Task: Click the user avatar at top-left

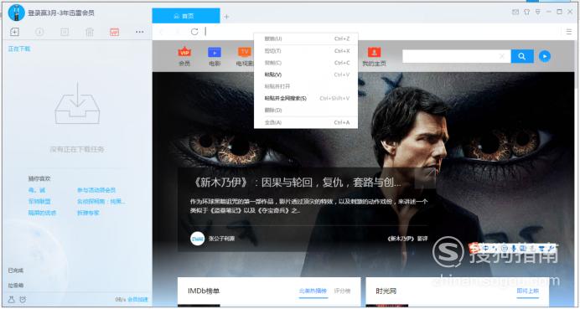Action: [x=16, y=13]
